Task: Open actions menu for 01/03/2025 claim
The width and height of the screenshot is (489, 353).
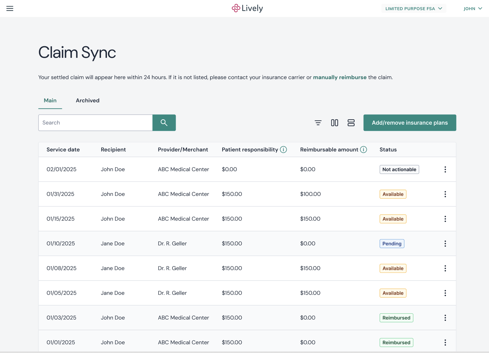Action: [x=445, y=318]
